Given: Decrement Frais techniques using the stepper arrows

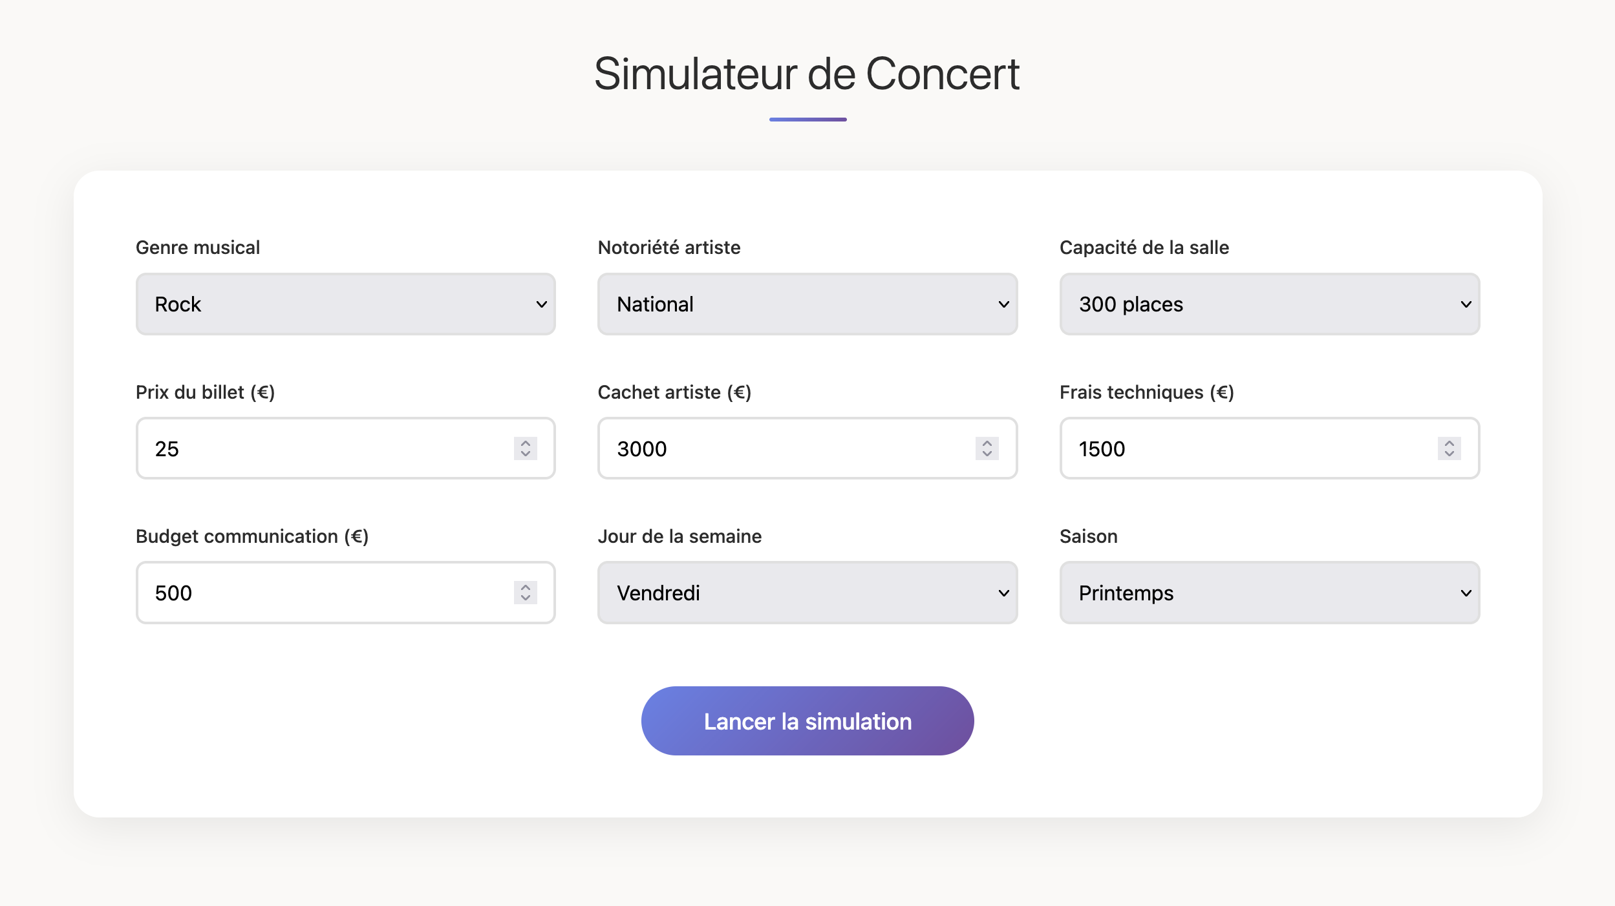Looking at the screenshot, I should point(1449,454).
